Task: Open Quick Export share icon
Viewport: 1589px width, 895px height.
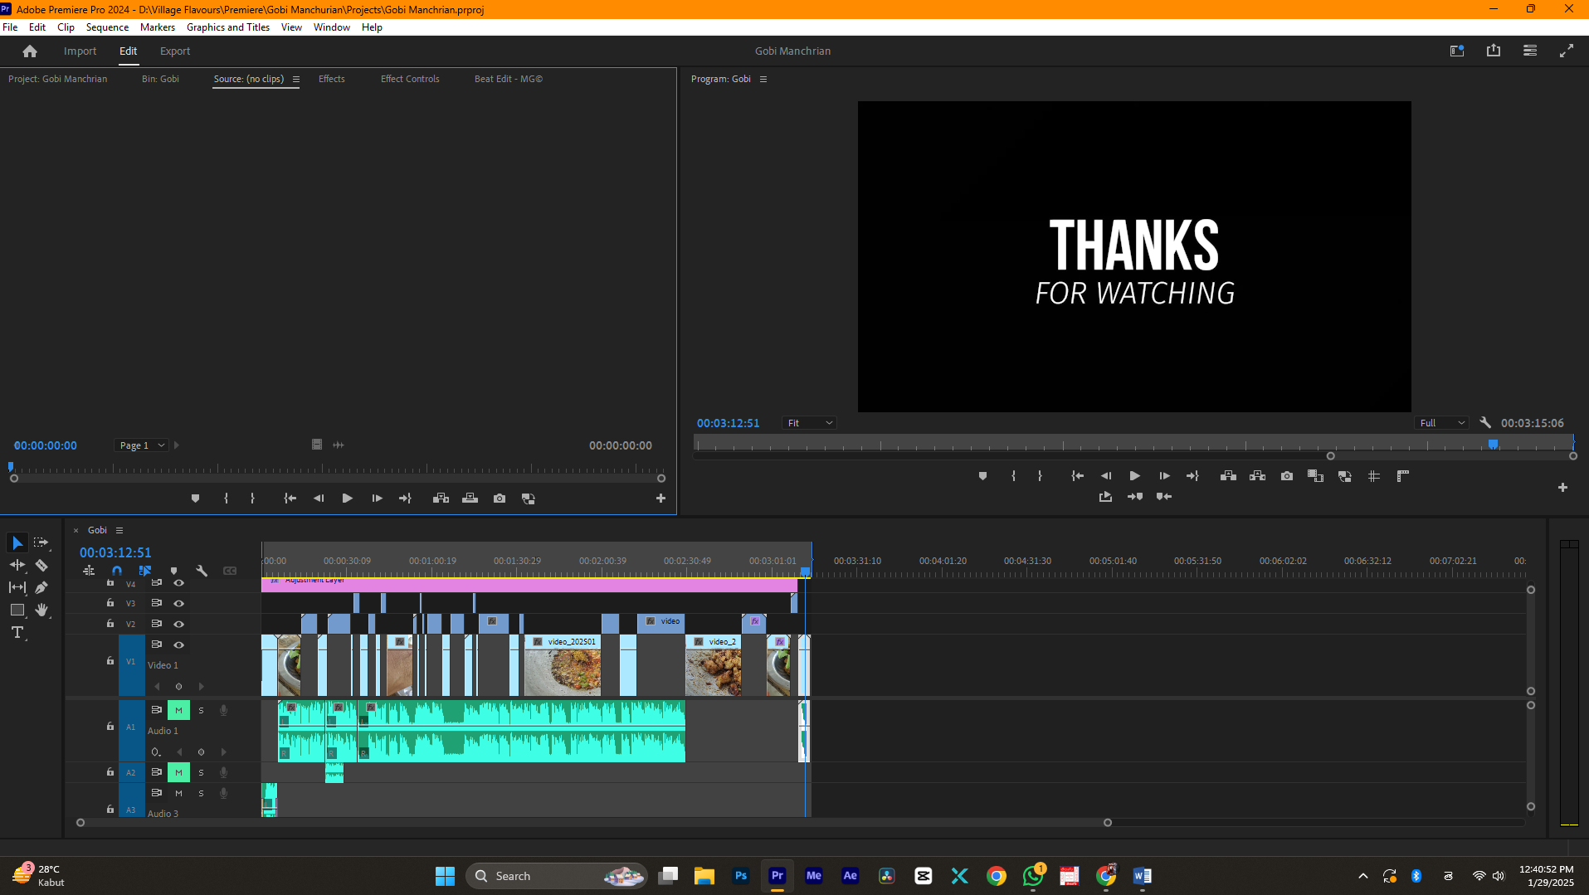Action: (x=1494, y=51)
